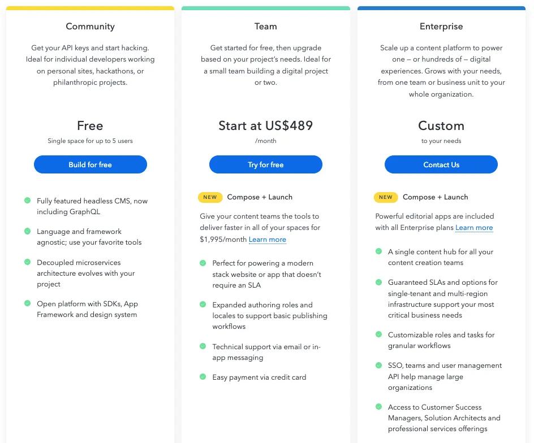
Task: Click the NEW badge in the Enterprise column
Action: [x=385, y=197]
